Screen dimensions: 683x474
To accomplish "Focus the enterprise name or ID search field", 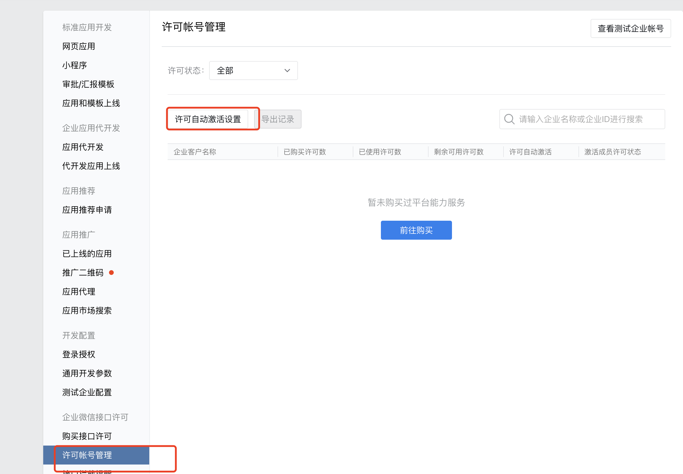I will [582, 119].
